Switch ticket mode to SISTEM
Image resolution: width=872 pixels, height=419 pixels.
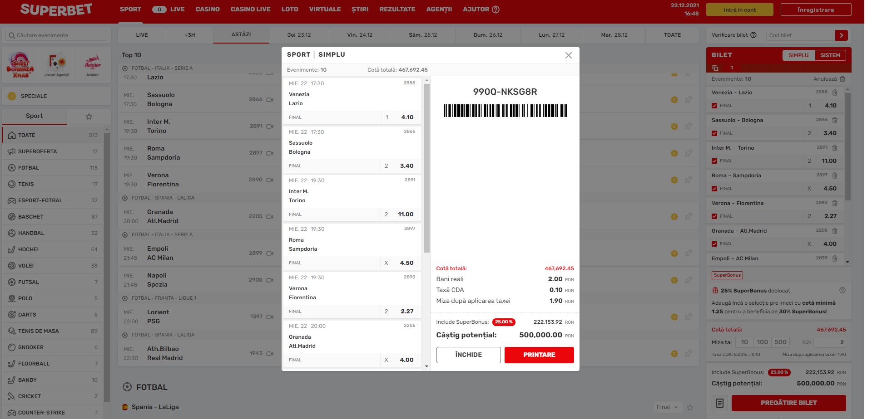[x=830, y=55]
